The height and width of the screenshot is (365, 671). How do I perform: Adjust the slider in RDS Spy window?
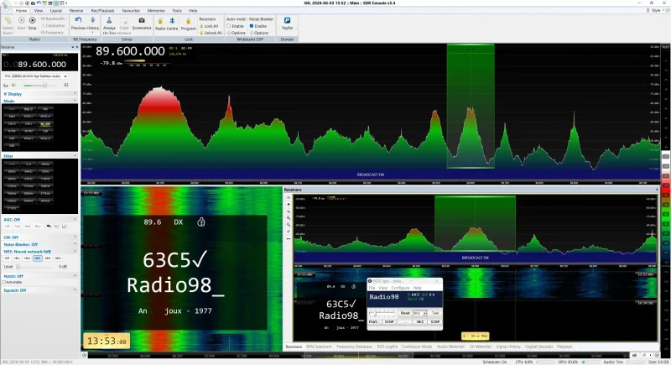[x=382, y=313]
